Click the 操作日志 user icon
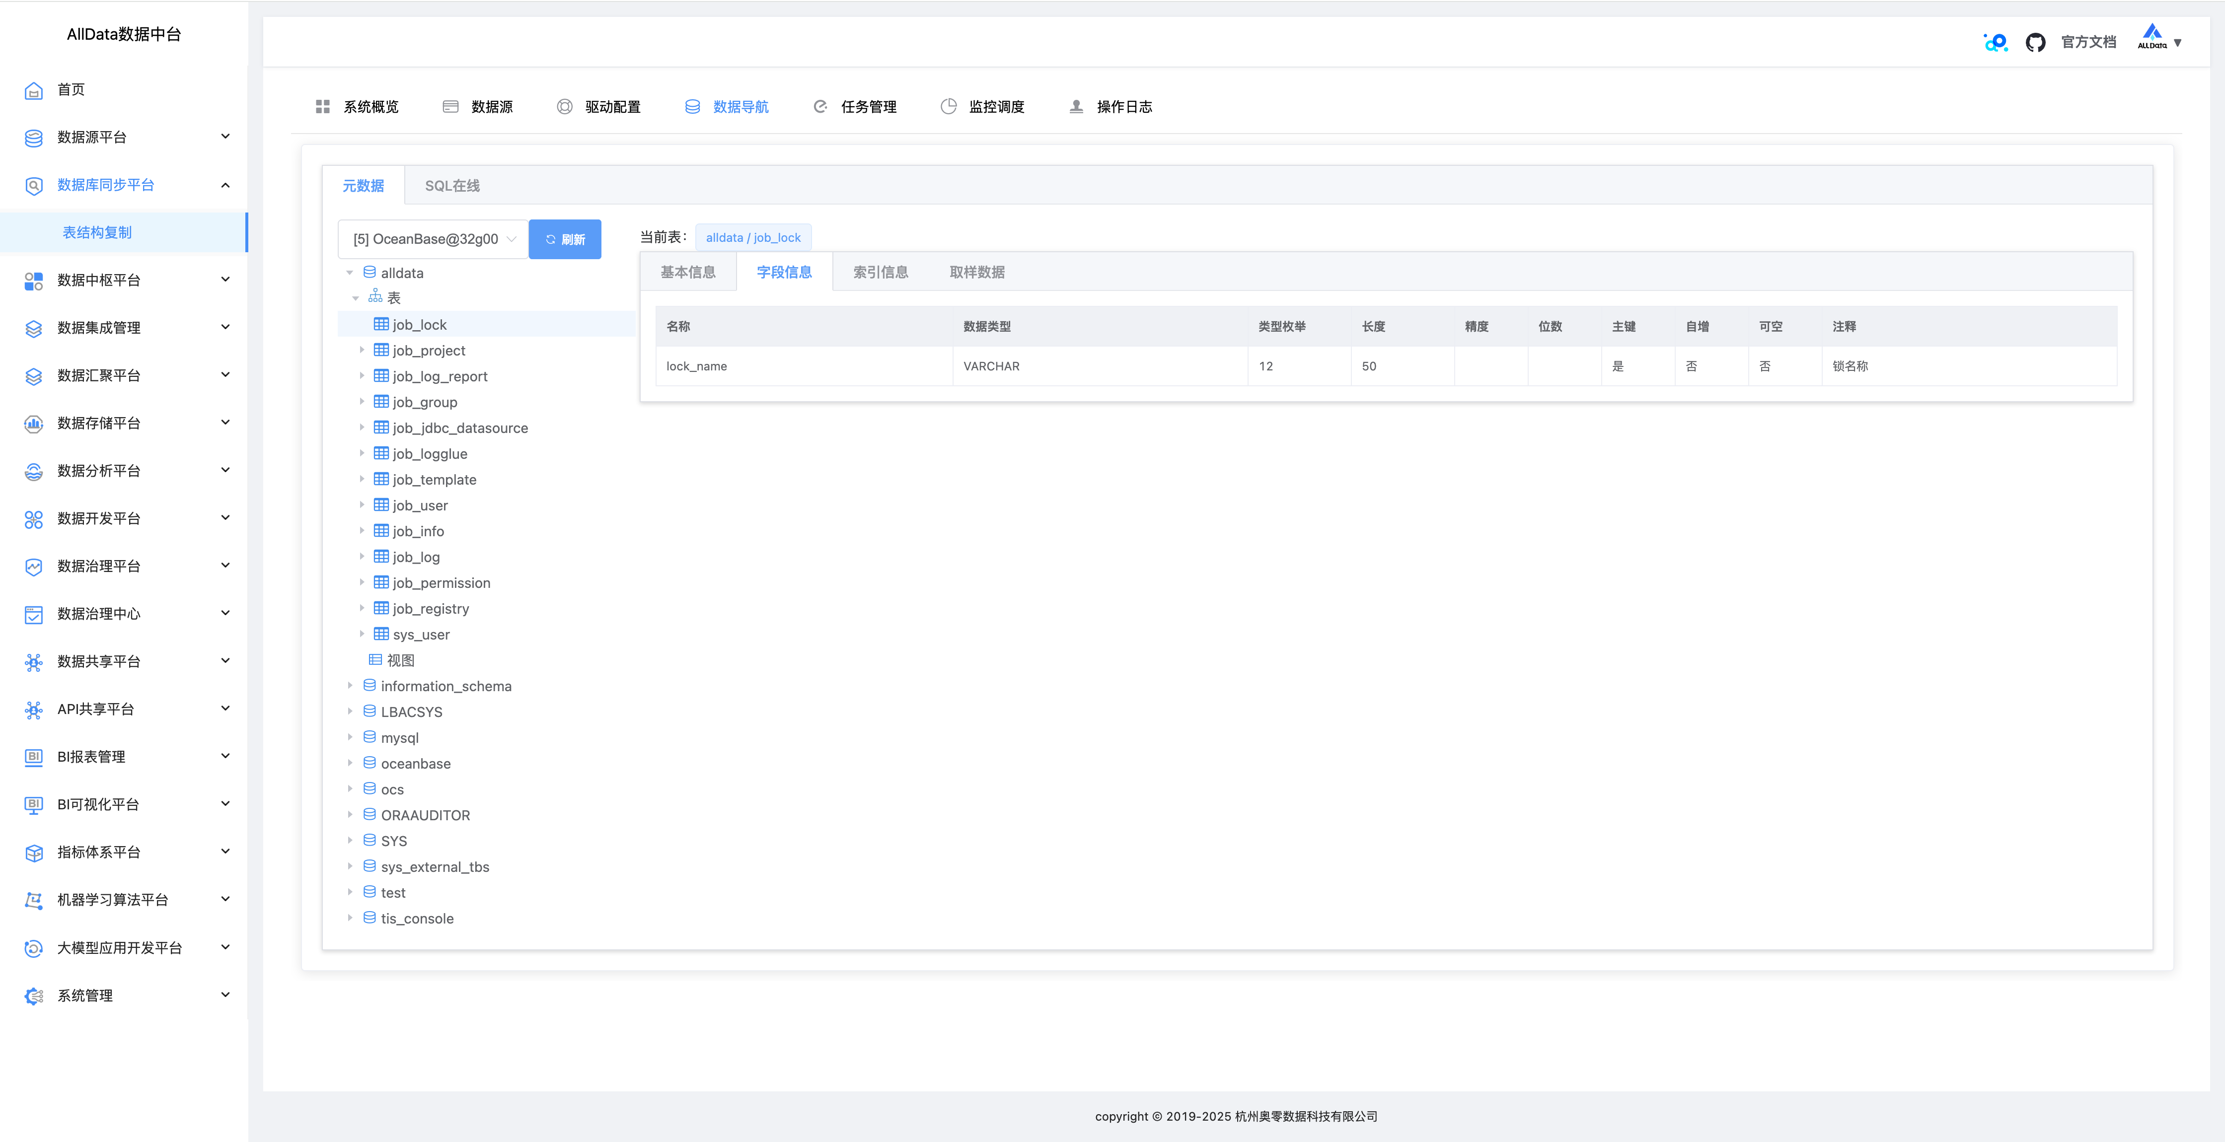 point(1076,107)
